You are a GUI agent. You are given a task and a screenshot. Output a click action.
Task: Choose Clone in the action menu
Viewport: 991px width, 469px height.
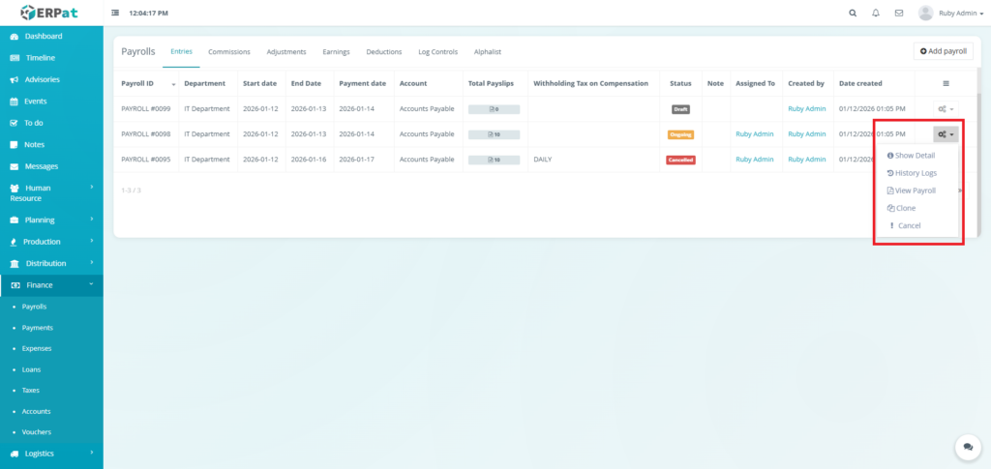click(x=905, y=208)
